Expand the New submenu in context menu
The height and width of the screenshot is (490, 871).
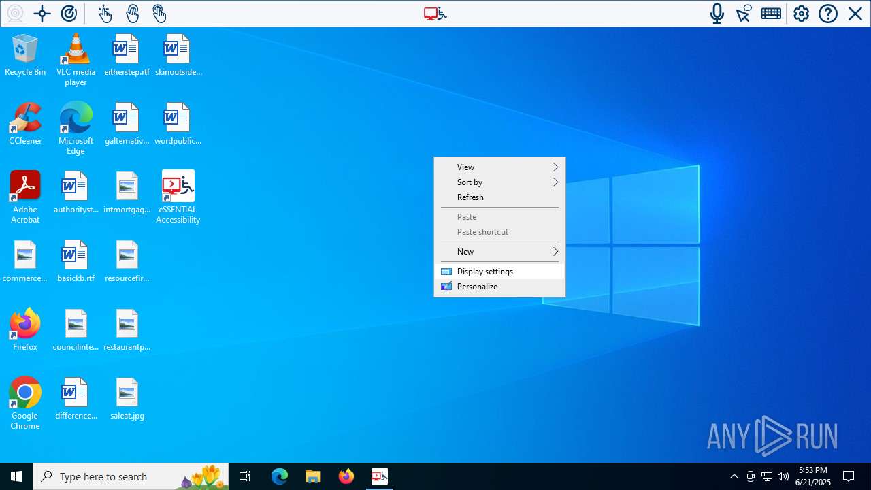coord(499,252)
